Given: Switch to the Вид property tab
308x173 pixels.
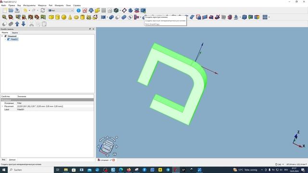Looking at the screenshot, I should 3,160.
